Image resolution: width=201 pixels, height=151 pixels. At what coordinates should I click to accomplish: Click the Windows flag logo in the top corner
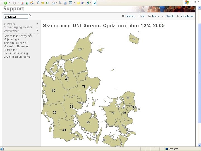coord(187,2)
